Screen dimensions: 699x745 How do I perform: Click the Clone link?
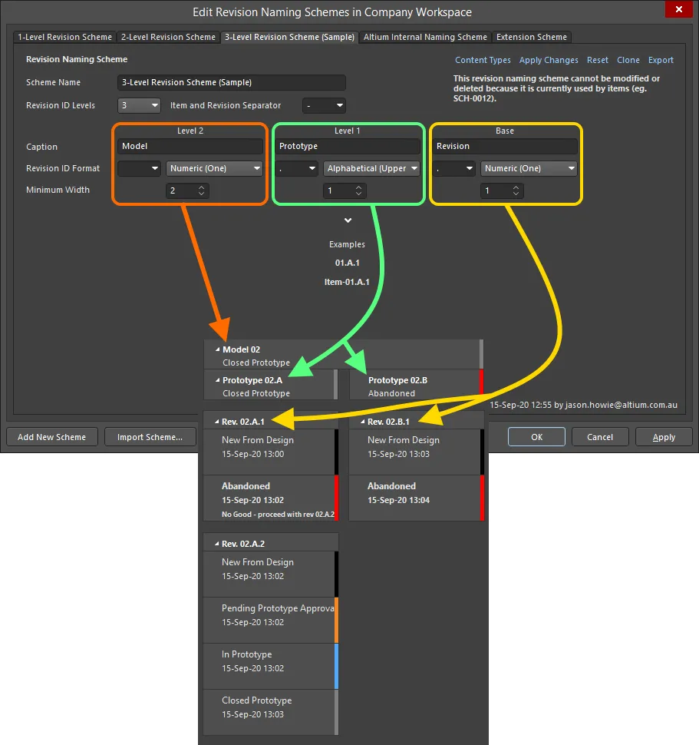(x=628, y=60)
